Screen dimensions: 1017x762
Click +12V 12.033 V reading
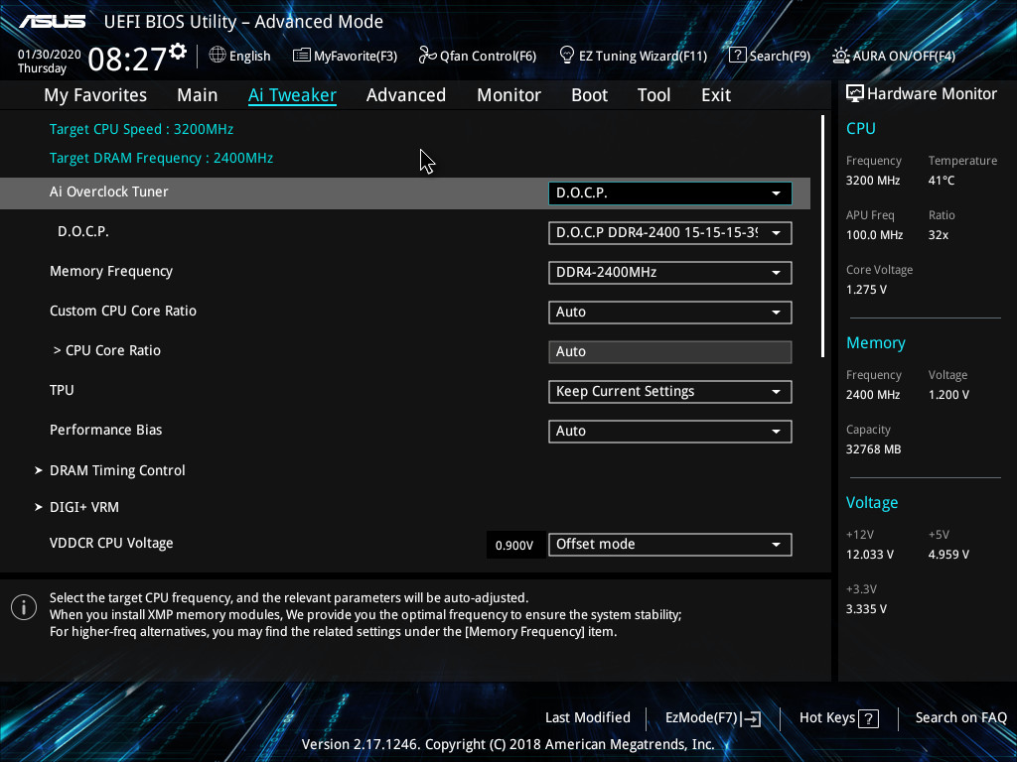(x=869, y=554)
